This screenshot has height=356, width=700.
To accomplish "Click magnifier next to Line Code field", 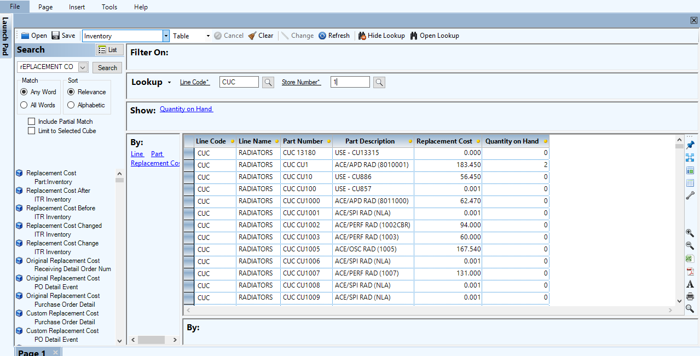I will [x=268, y=82].
